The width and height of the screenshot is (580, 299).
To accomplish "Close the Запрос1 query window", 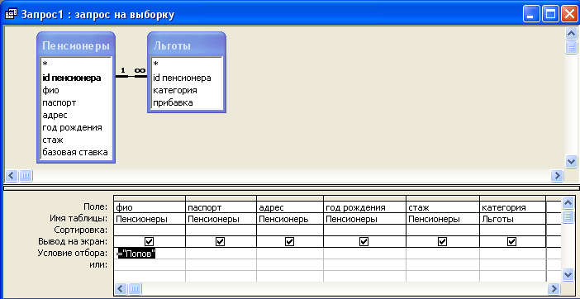I will click(569, 15).
